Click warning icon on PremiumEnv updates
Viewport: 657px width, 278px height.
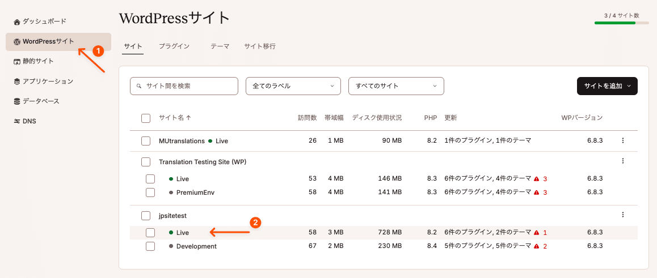(x=536, y=193)
